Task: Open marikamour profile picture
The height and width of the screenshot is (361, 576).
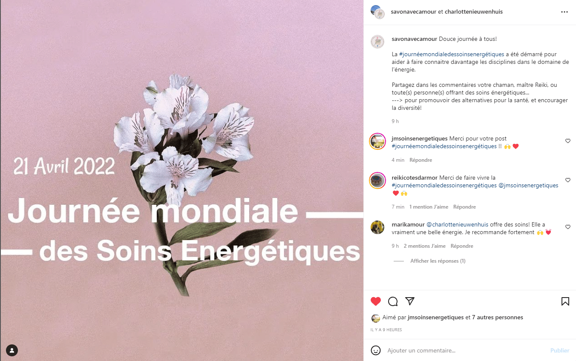Action: 377,227
